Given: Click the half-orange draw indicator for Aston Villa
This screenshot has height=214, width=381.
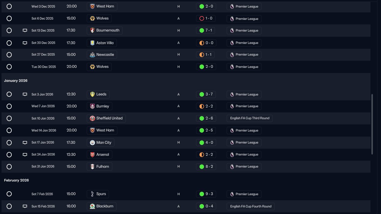Looking at the screenshot, I should tap(202, 43).
